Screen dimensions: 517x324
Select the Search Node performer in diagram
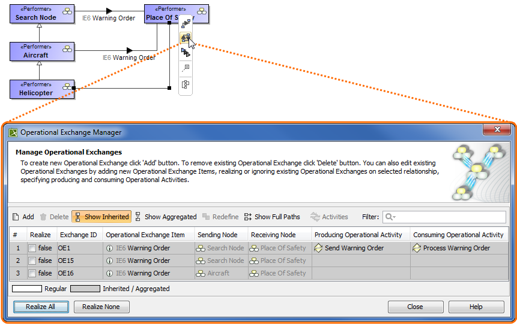point(42,14)
